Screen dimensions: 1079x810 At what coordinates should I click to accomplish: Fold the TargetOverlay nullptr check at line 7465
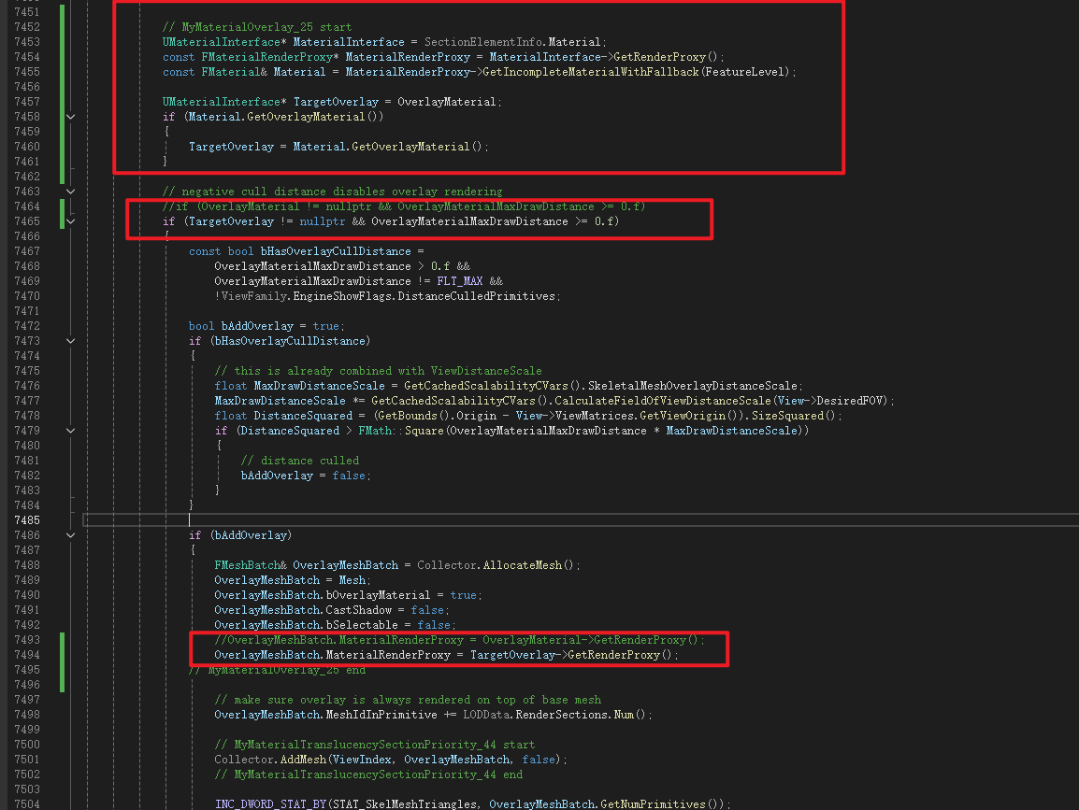click(70, 221)
